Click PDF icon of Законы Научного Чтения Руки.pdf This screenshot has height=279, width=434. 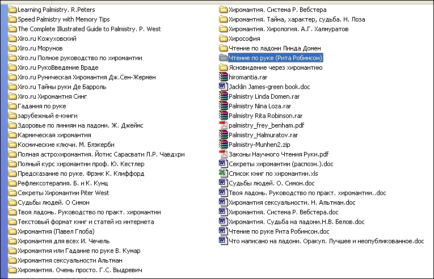click(223, 154)
